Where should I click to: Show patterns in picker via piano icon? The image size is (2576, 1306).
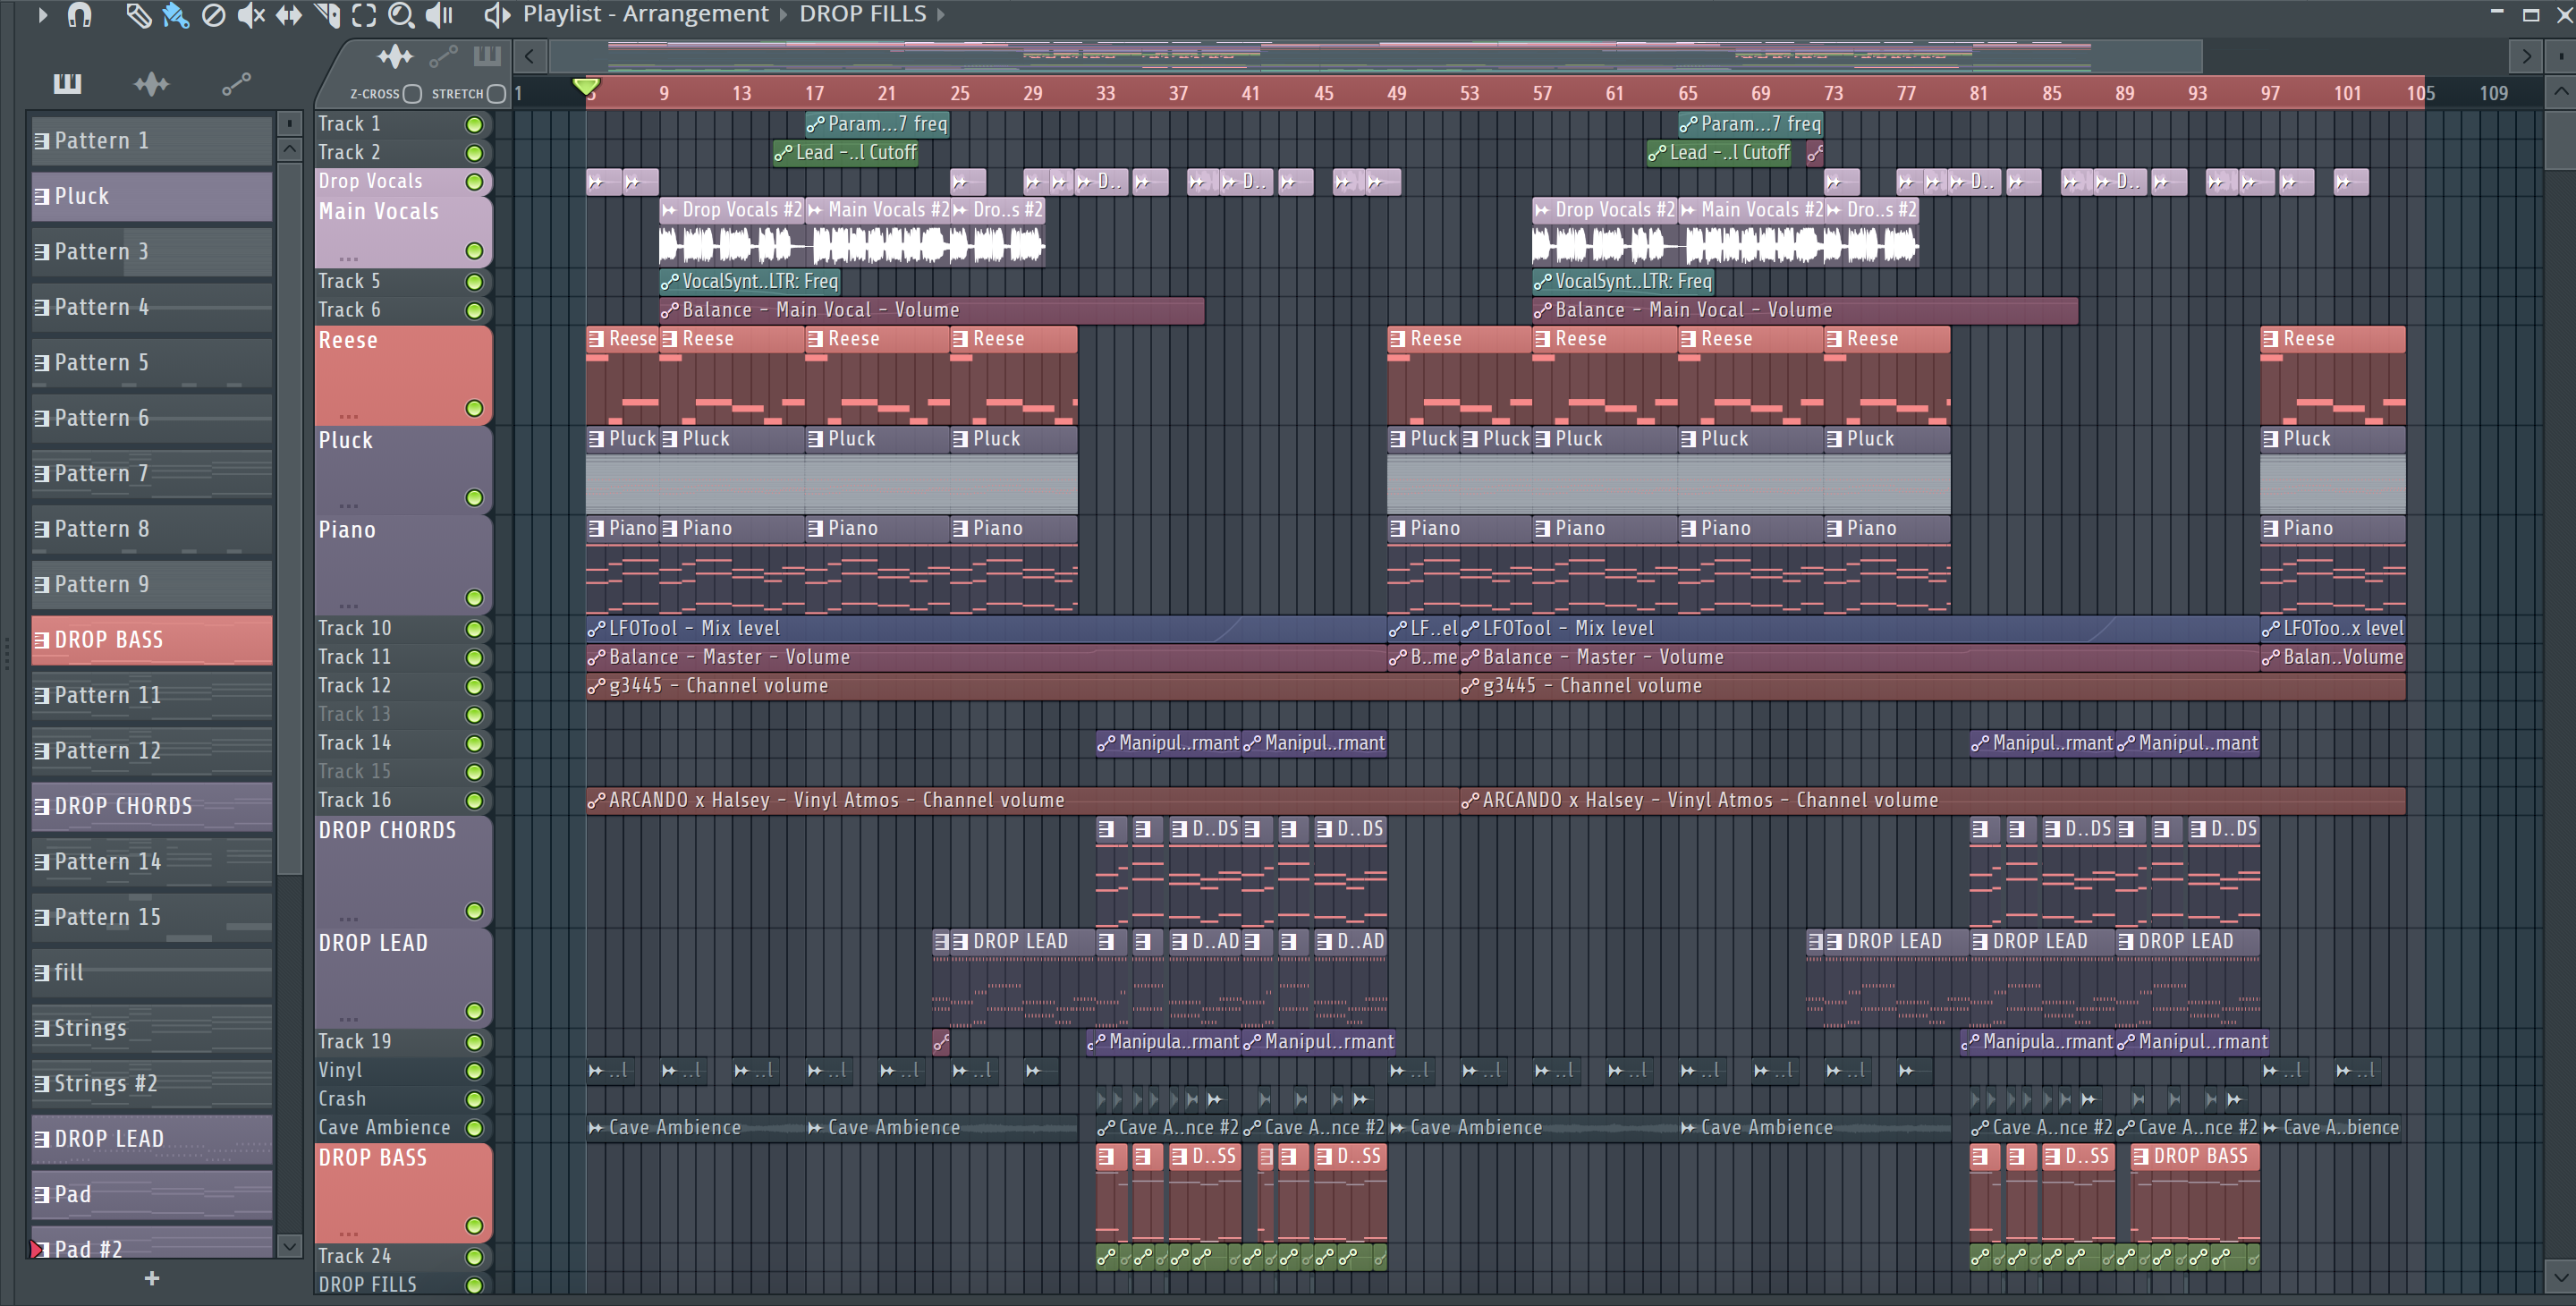pyautogui.click(x=67, y=83)
